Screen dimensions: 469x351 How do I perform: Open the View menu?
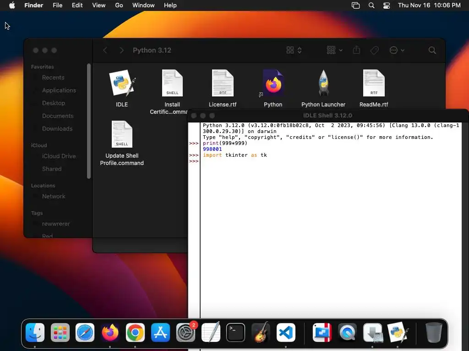coord(99,5)
